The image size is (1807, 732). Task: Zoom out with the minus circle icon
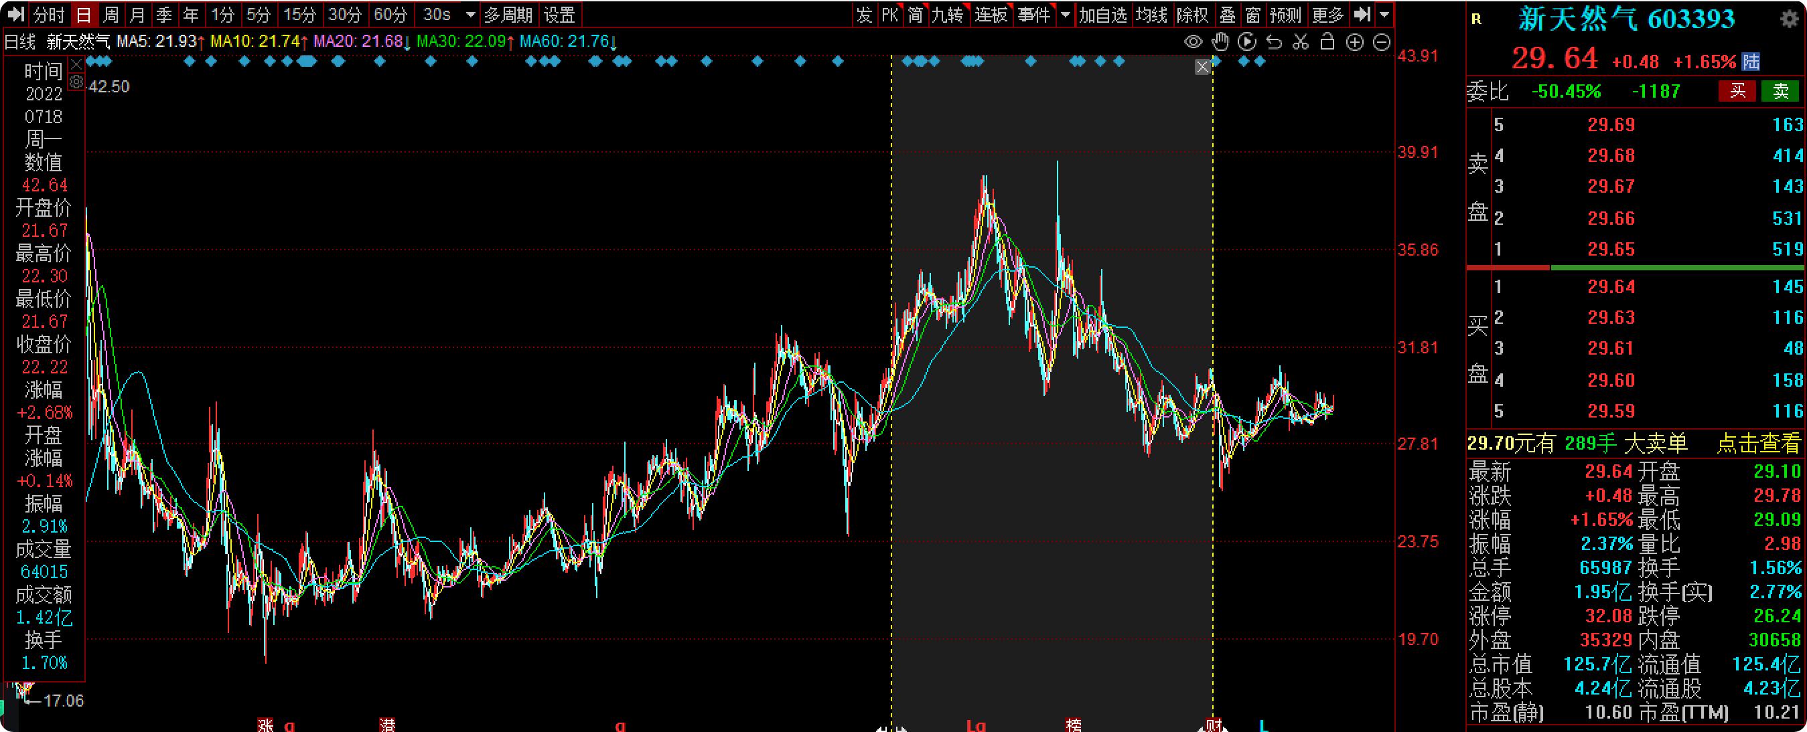1381,42
